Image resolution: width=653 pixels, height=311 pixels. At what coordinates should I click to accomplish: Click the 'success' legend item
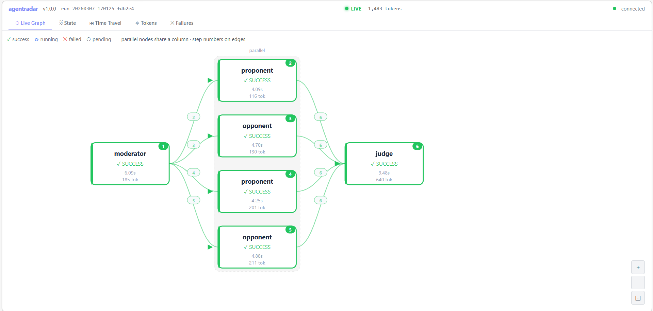pos(18,39)
